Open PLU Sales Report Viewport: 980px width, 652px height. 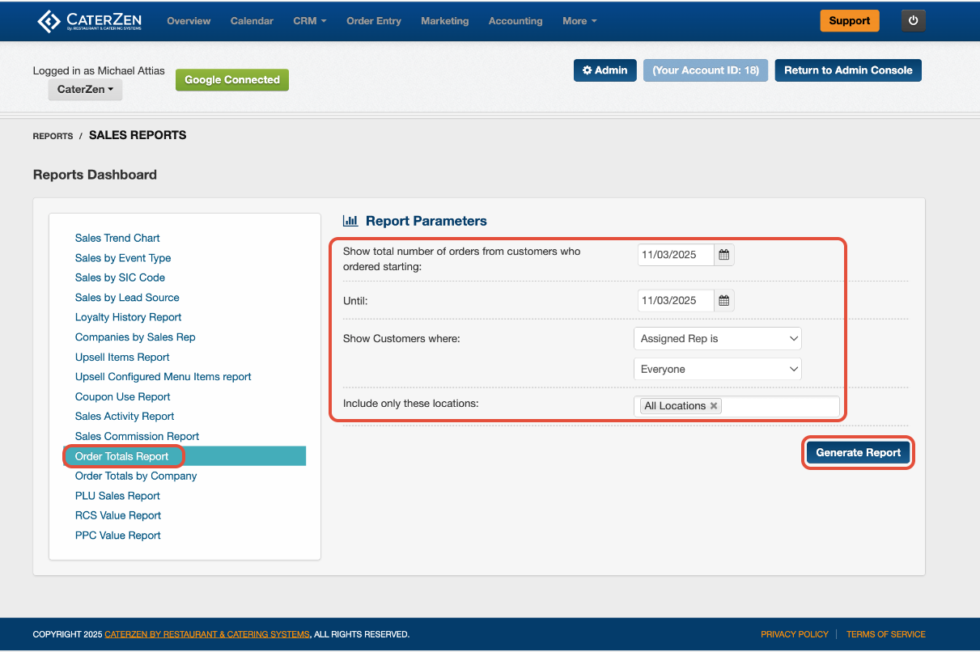point(117,496)
